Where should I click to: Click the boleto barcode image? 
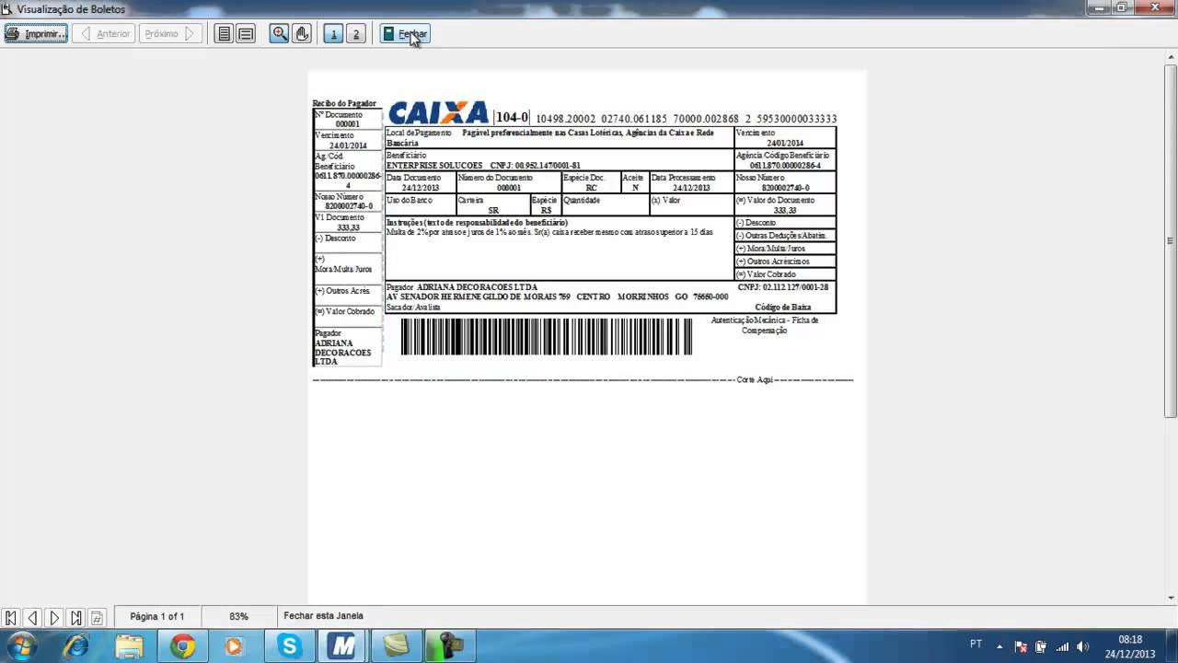click(x=547, y=336)
